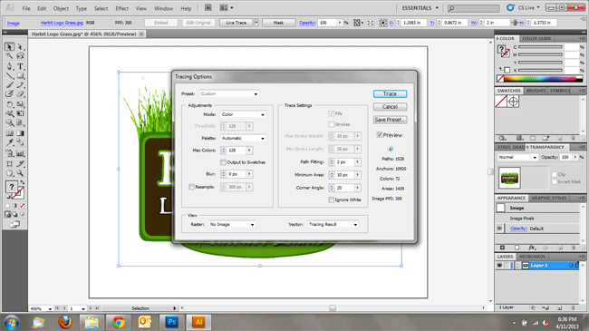589x331 pixels.
Task: Click the Windows Start button
Action: coord(12,322)
